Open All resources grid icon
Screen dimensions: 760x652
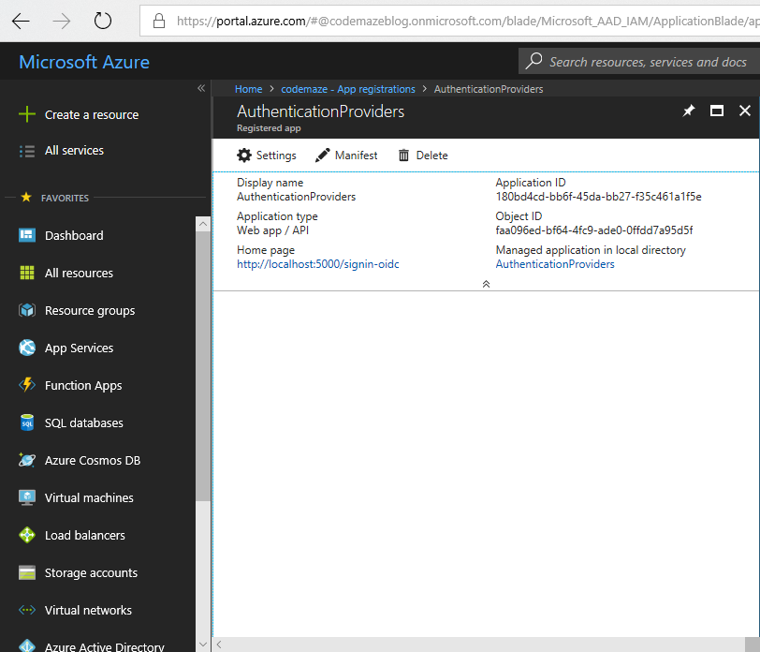[x=27, y=273]
